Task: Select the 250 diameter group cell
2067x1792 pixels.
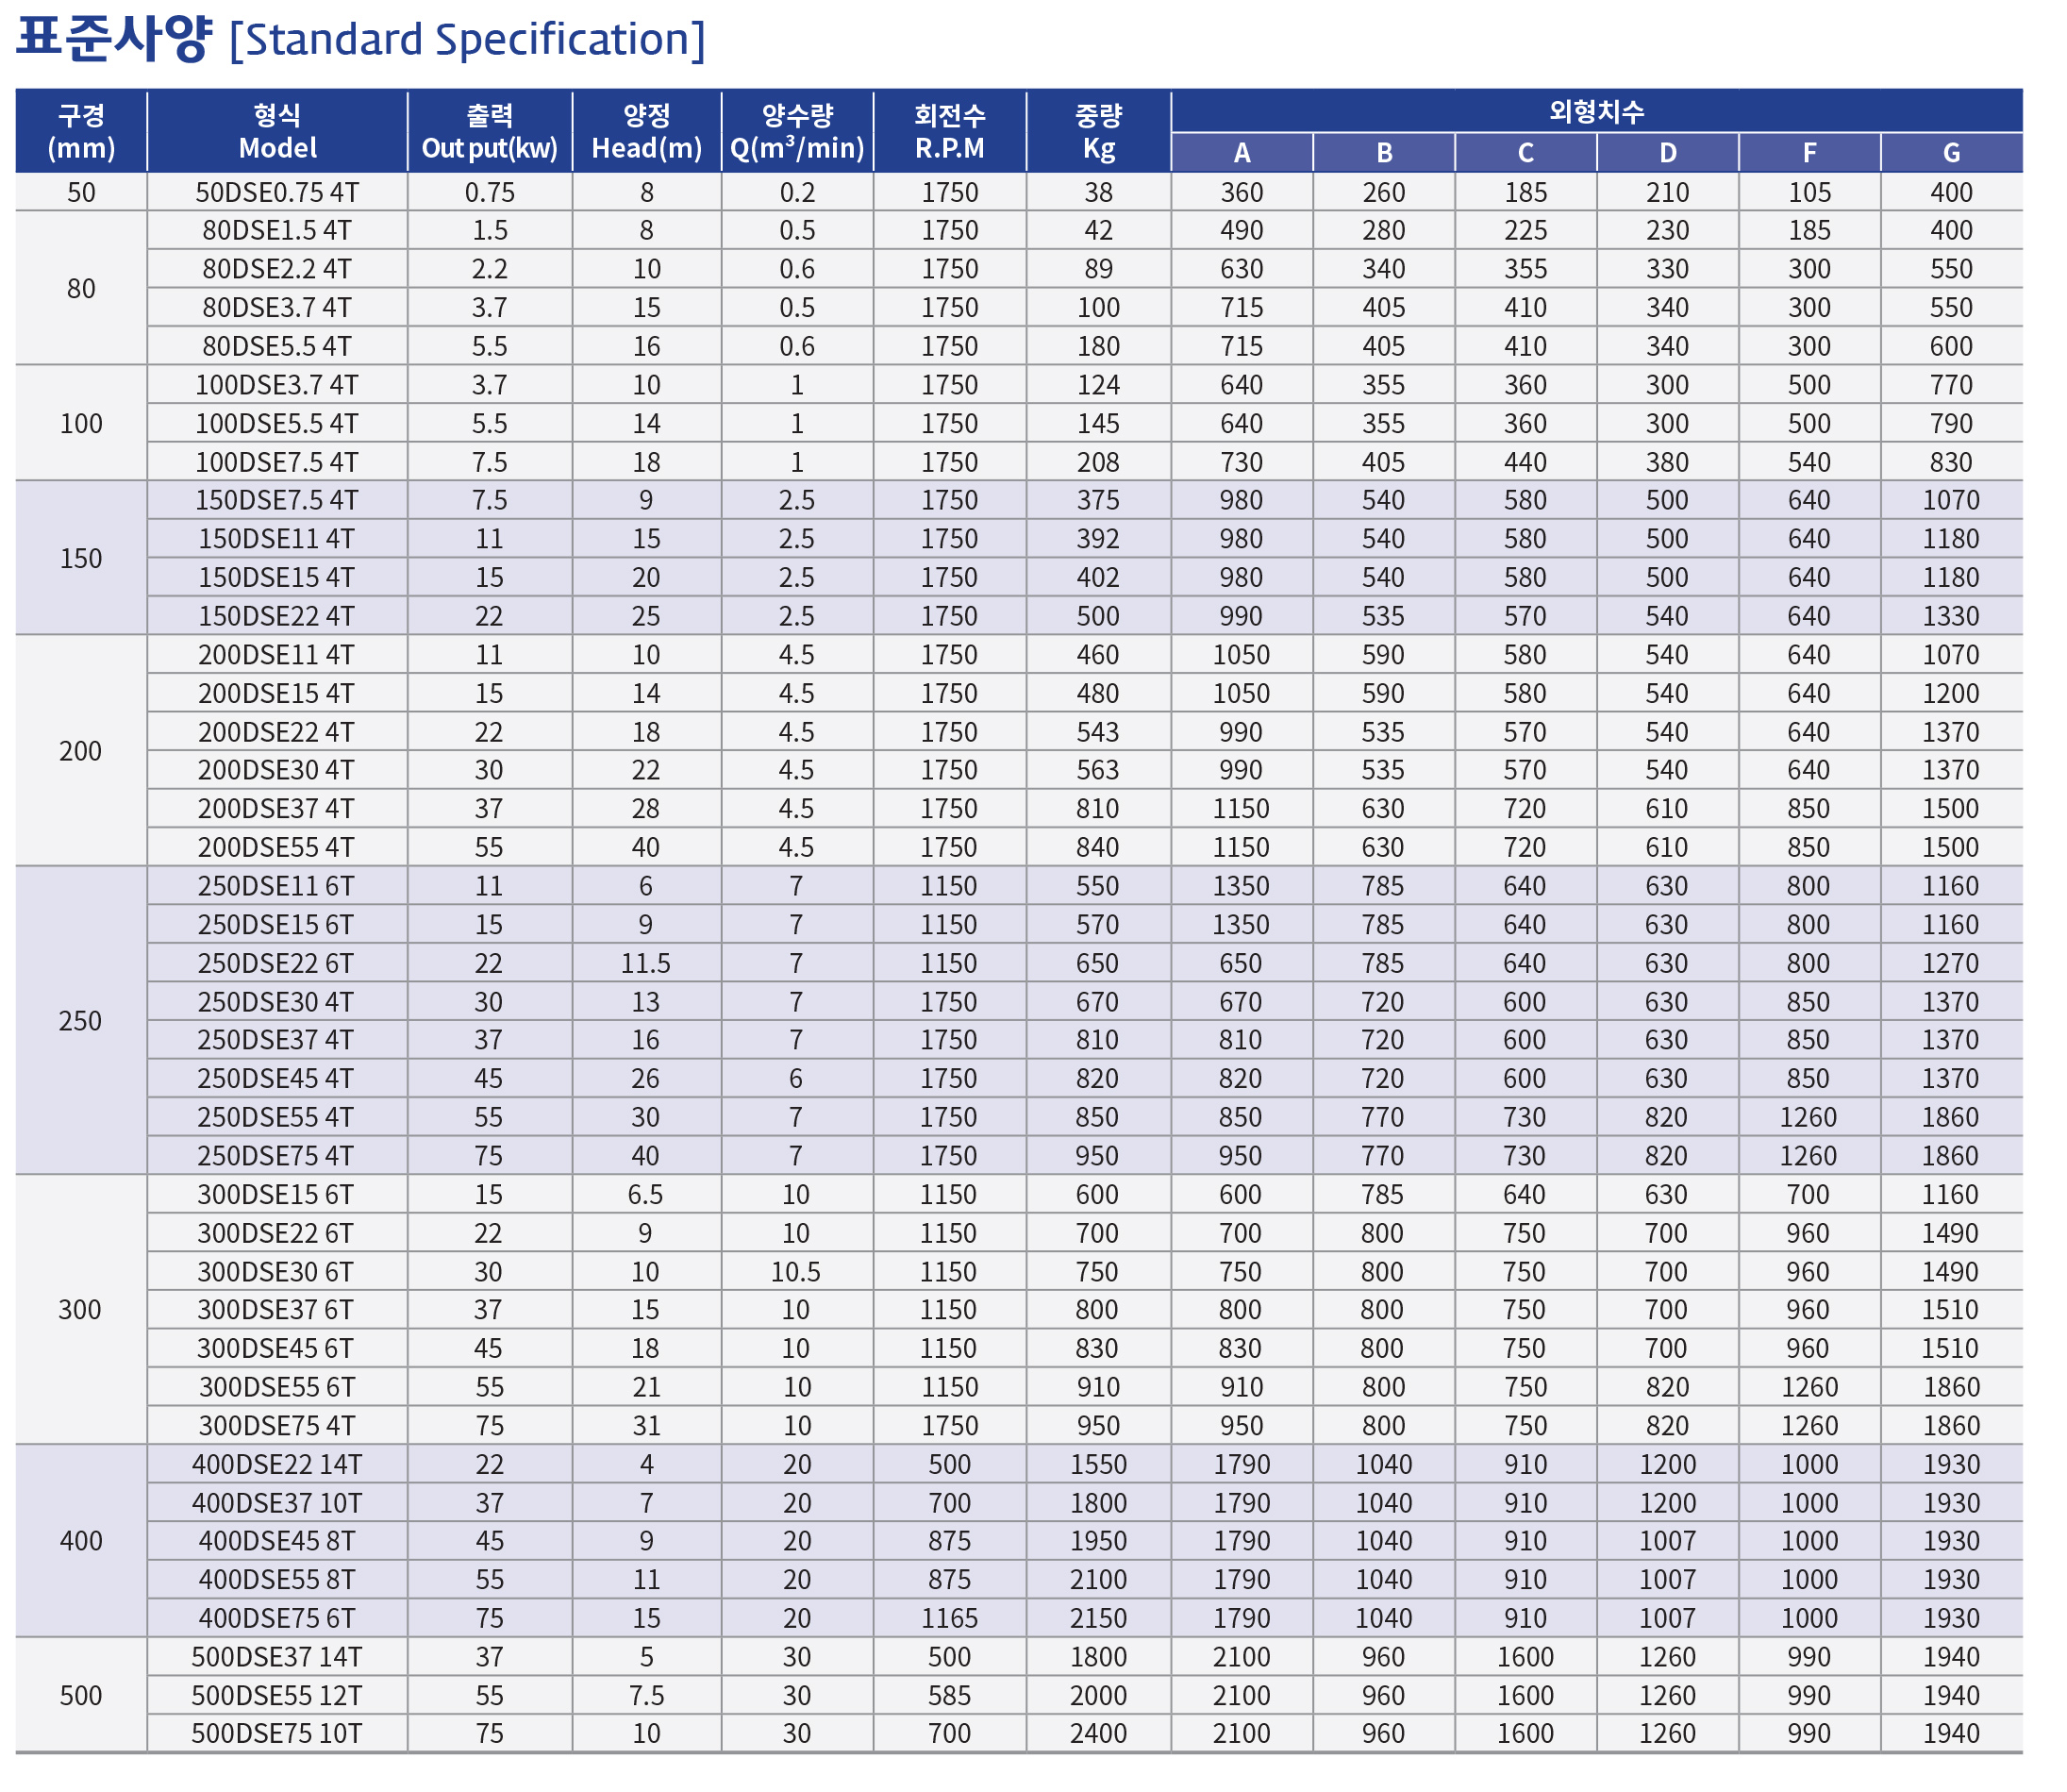Action: pos(81,1021)
